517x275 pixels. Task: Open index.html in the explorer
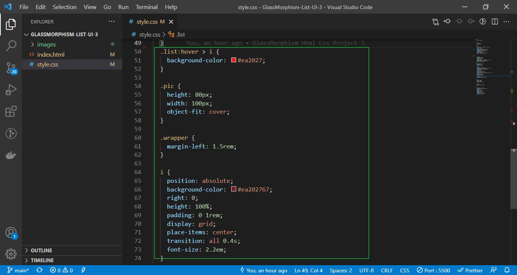(72, 54)
